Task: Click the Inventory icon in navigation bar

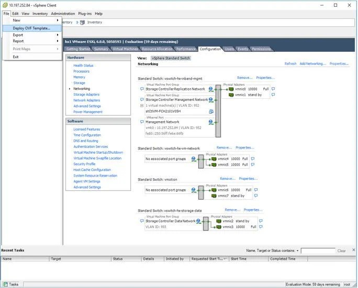Action: (82, 22)
